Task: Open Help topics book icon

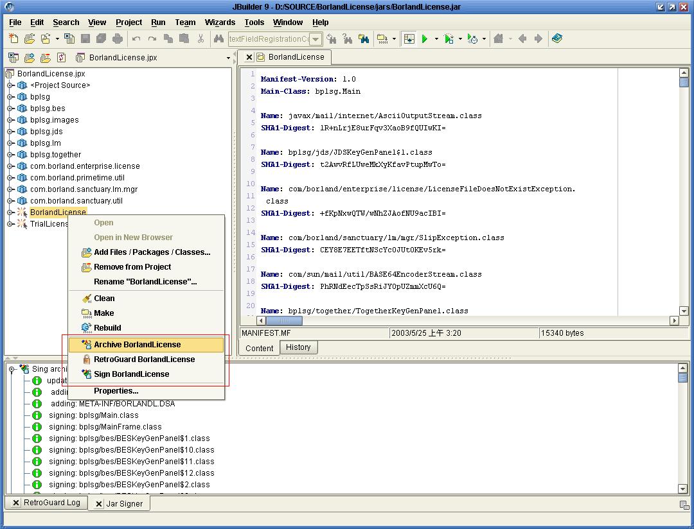Action: tap(556, 39)
